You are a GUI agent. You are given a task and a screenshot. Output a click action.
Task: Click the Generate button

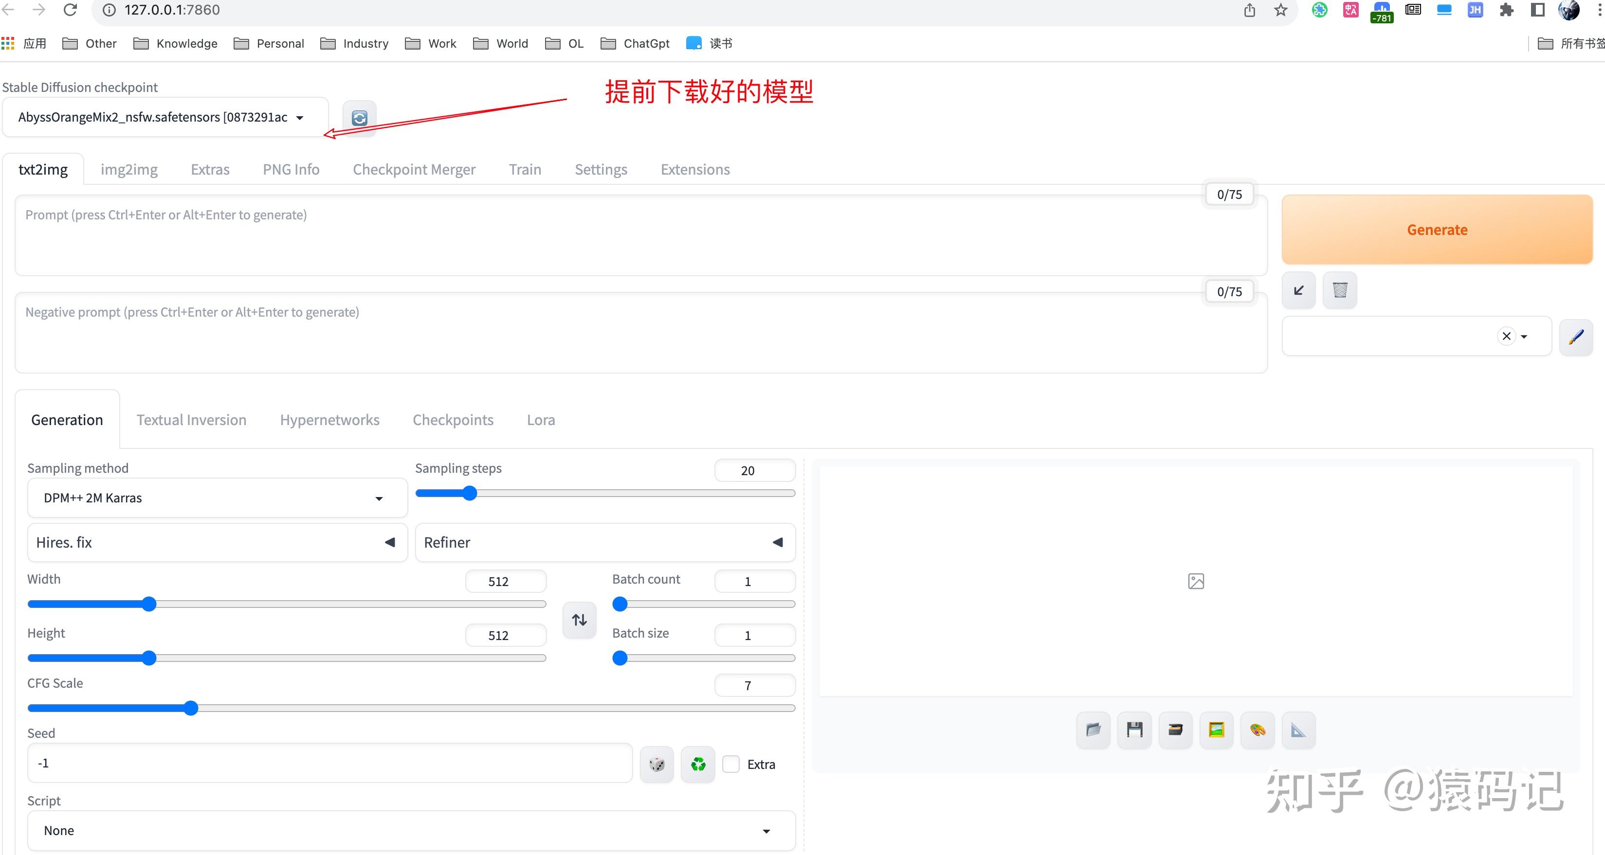point(1437,230)
